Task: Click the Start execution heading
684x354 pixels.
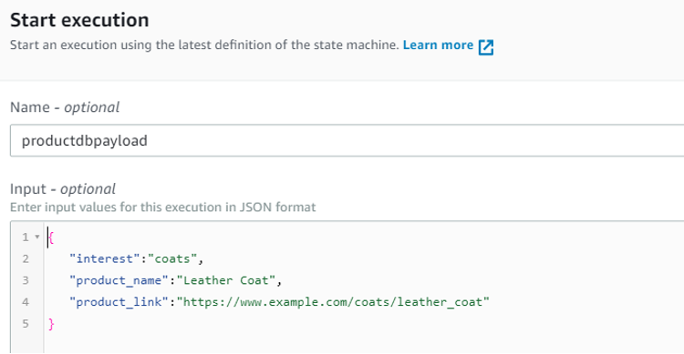Action: [79, 20]
